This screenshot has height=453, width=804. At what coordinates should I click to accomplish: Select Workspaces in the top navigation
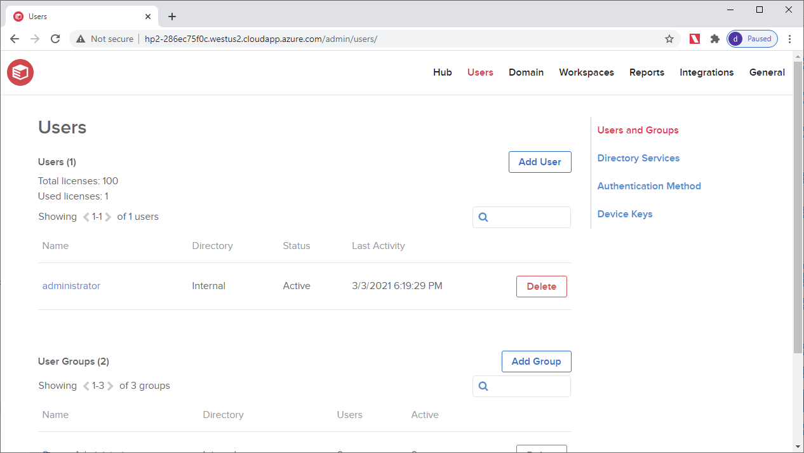pos(586,72)
